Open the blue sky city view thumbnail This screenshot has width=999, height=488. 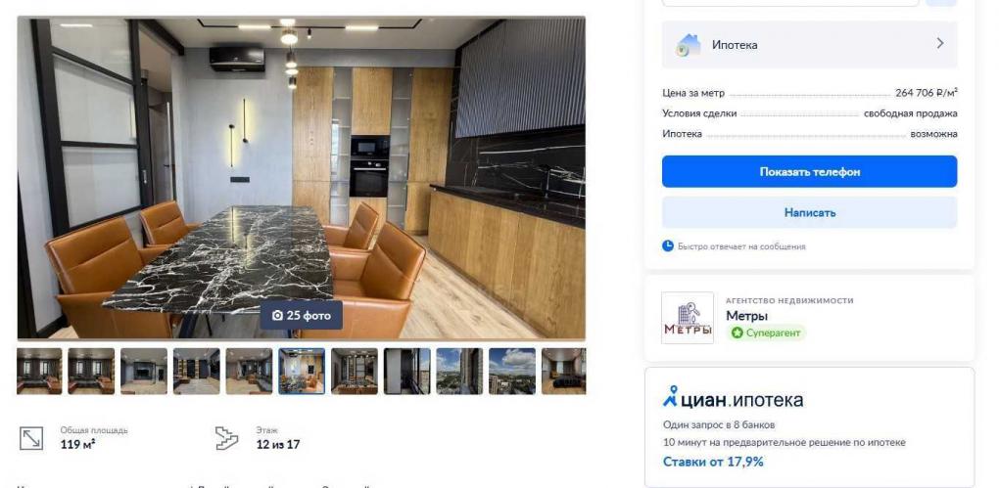click(512, 371)
